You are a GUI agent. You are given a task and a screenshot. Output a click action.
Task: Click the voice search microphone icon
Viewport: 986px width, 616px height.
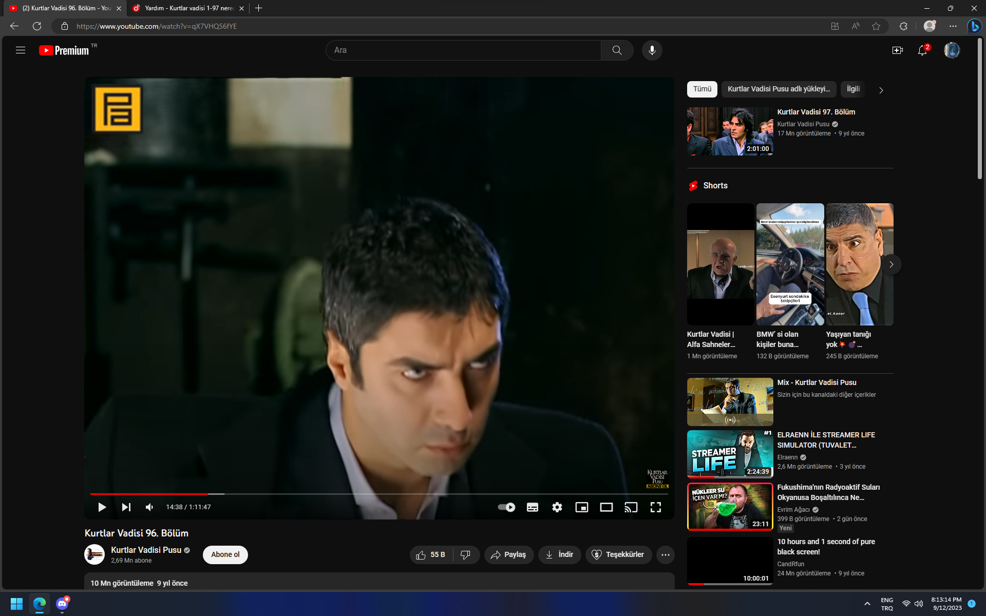652,50
